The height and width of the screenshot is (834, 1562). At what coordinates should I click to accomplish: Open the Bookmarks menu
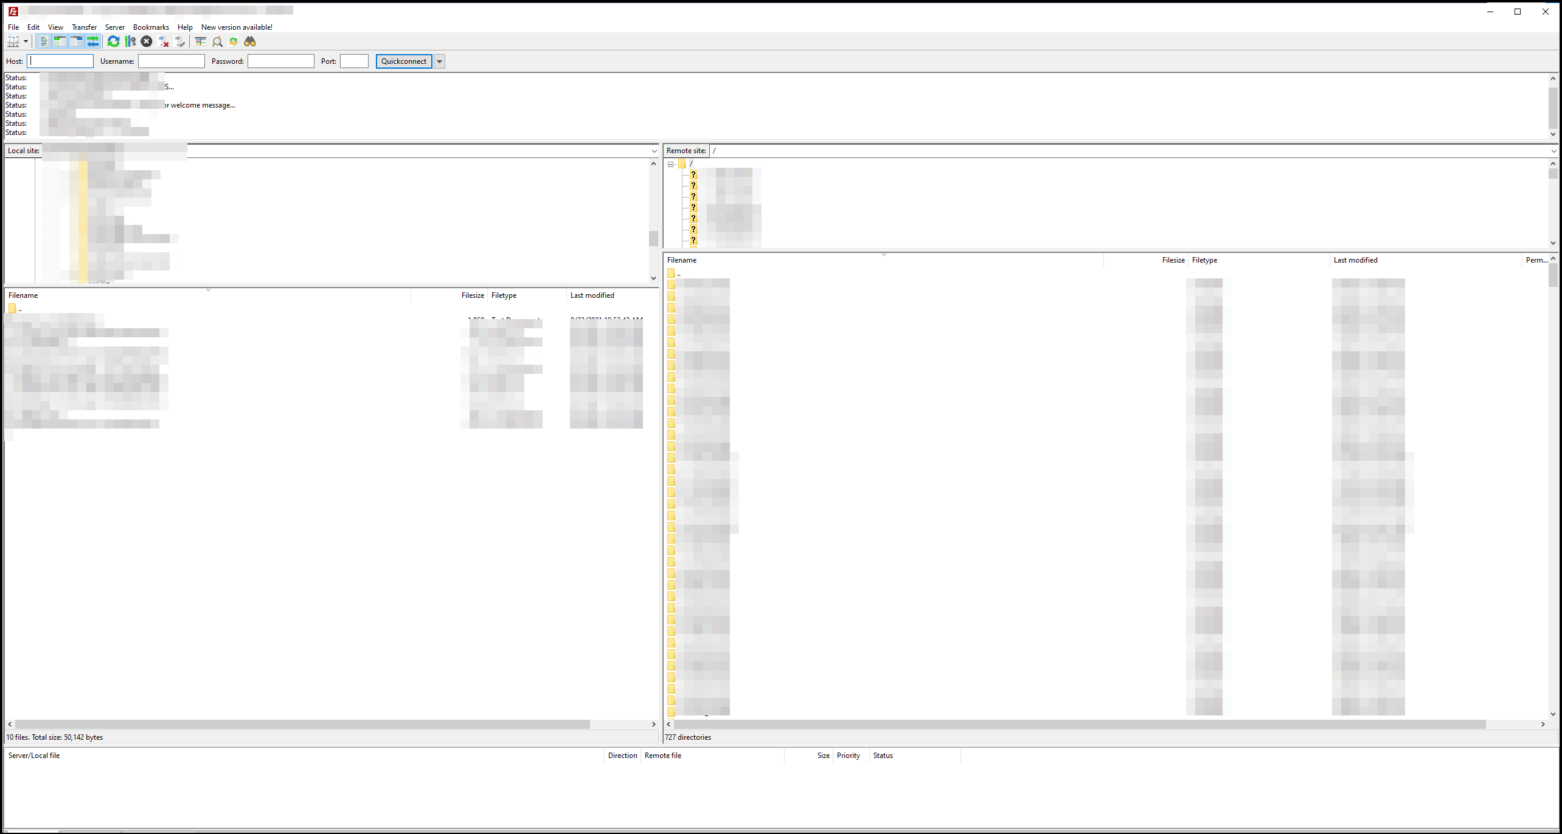pyautogui.click(x=151, y=27)
